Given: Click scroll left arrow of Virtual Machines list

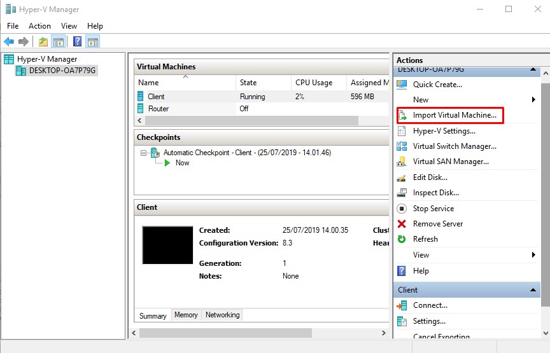Looking at the screenshot, I should pos(139,121).
